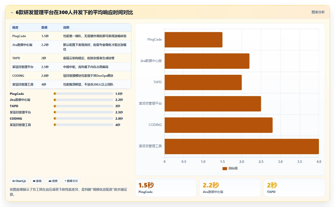This screenshot has width=335, height=207.
Task: Select the 表格 tag chip
Action: point(37,181)
